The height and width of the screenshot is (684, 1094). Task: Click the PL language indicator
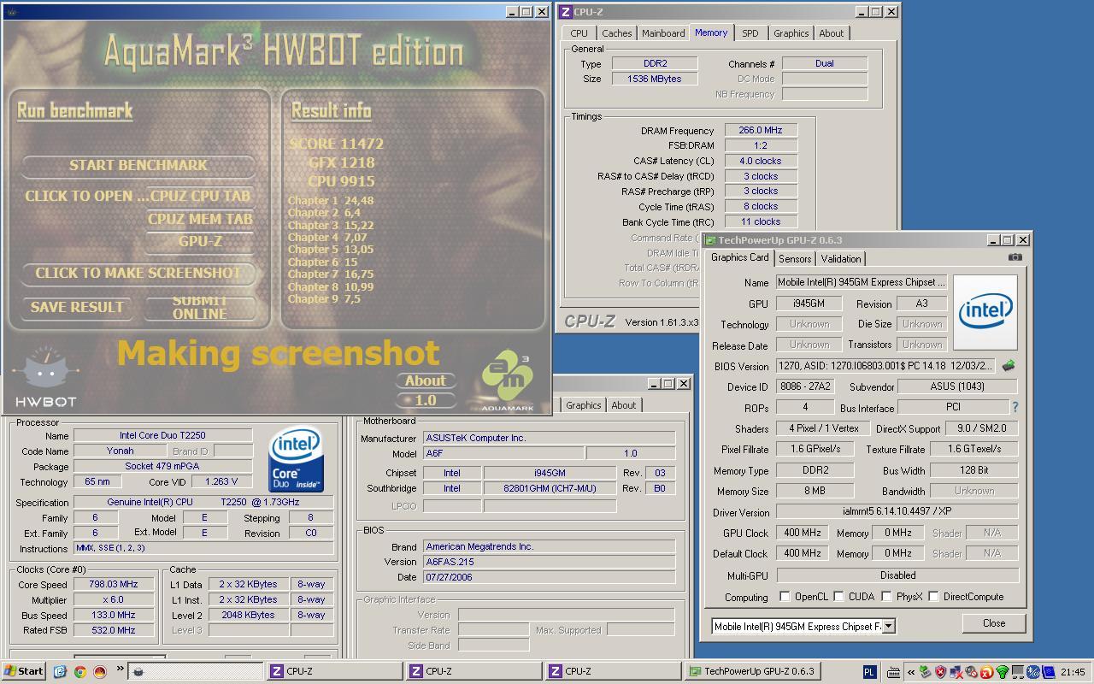[x=869, y=672]
